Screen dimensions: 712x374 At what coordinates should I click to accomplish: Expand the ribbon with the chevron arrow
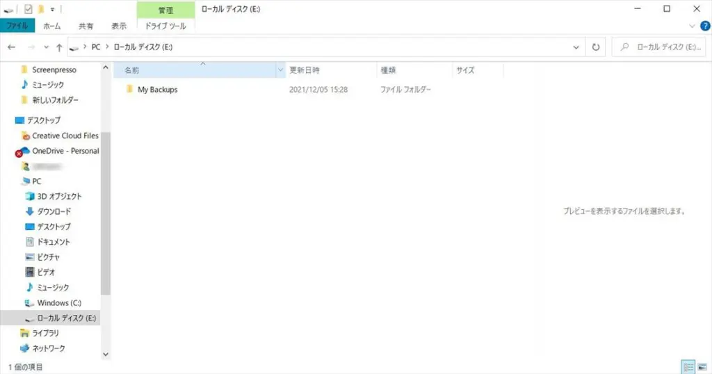[692, 26]
